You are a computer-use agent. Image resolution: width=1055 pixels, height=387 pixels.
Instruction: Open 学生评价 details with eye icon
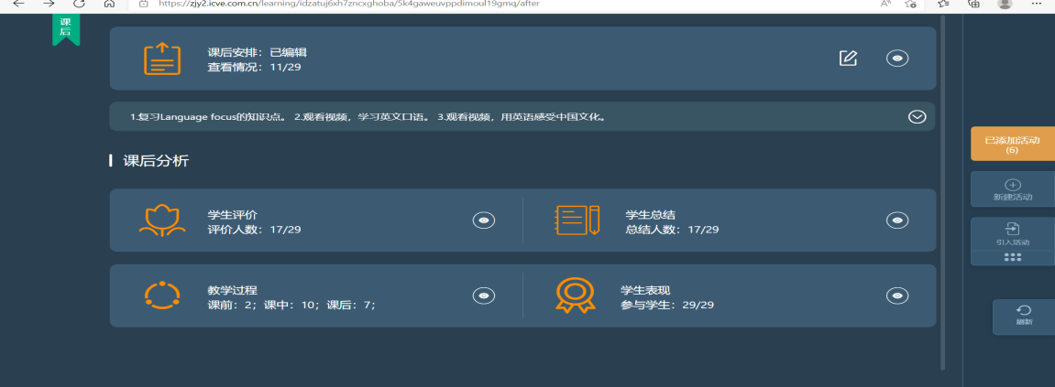pyautogui.click(x=484, y=220)
